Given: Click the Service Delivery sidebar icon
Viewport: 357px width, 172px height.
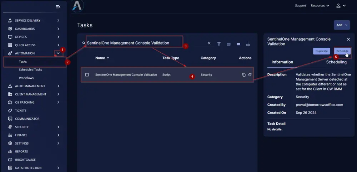Looking at the screenshot, I should coord(10,20).
